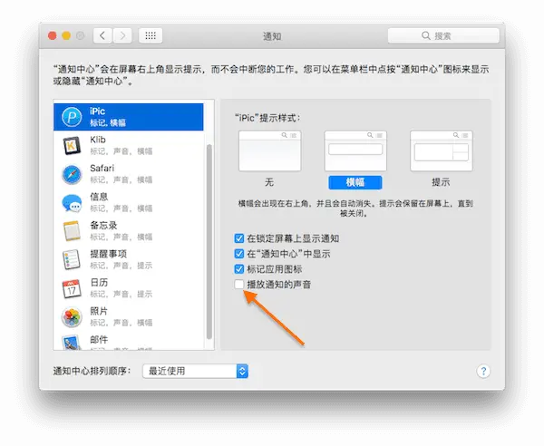
Task: Select the 备忘录 row name text
Action: 103,225
